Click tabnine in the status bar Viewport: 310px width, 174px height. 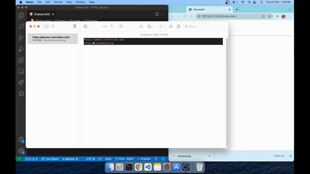[70, 159]
